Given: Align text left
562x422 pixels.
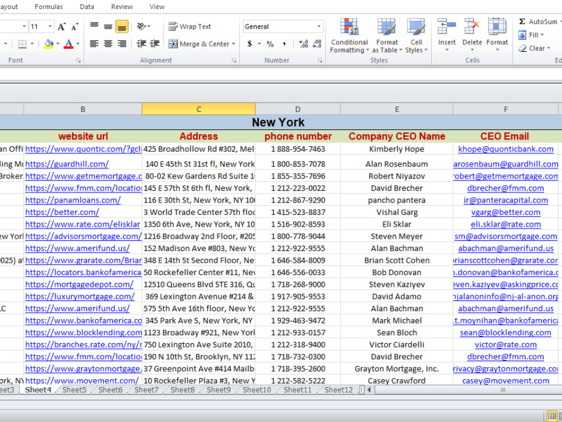Looking at the screenshot, I should [94, 44].
